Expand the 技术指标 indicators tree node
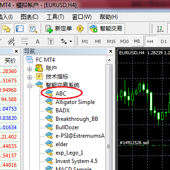170x170 pixels. click(29, 77)
